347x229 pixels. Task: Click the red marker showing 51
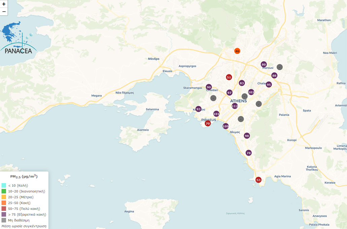[229, 77]
